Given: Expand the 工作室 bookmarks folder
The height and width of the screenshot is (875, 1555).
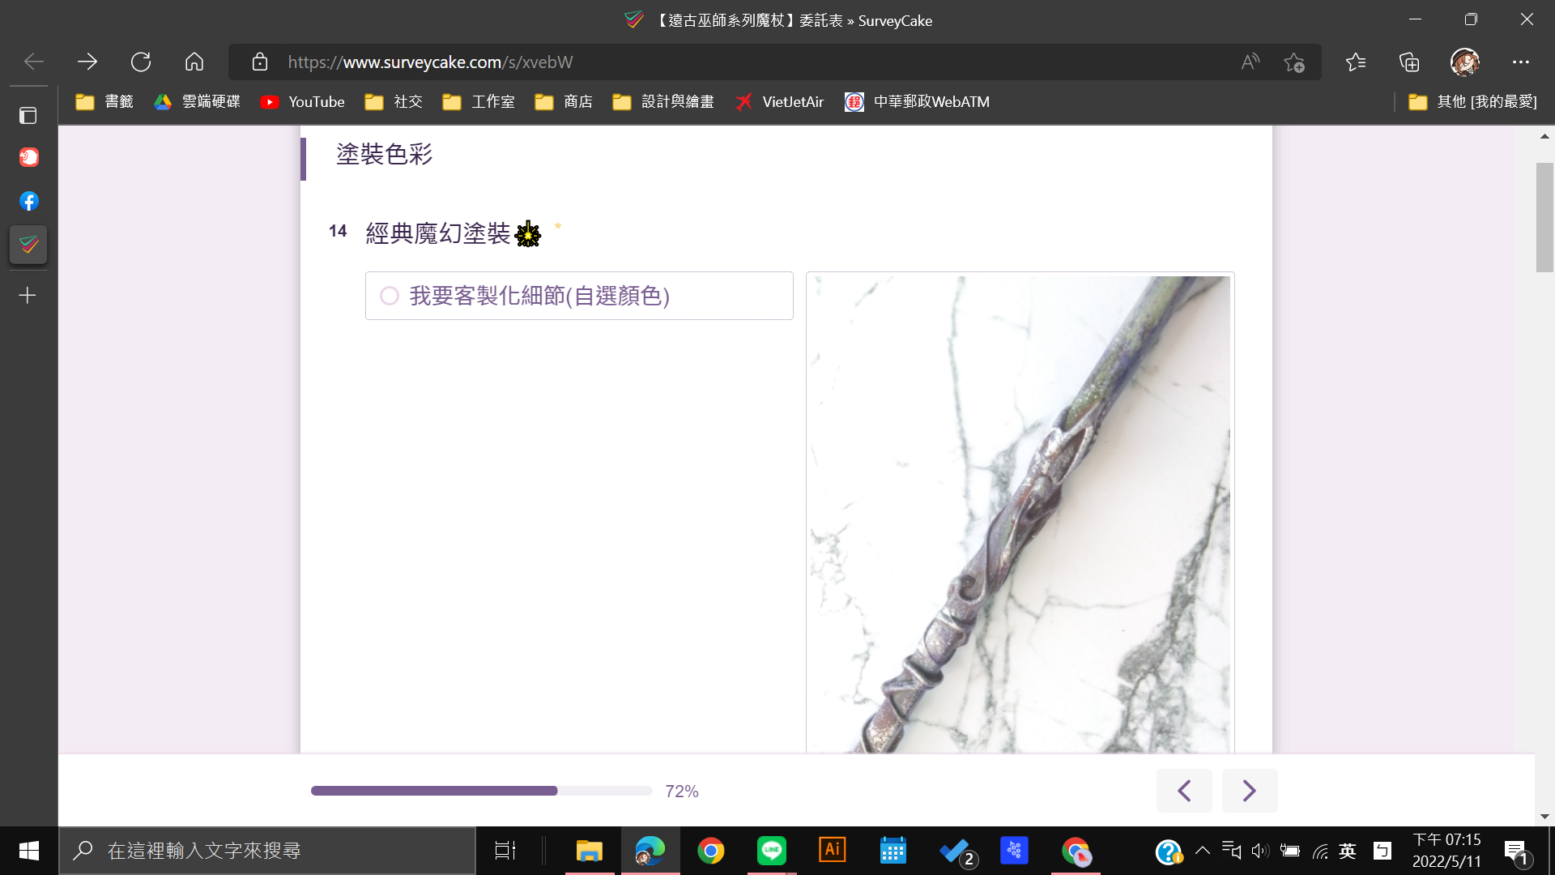Looking at the screenshot, I should tap(479, 102).
